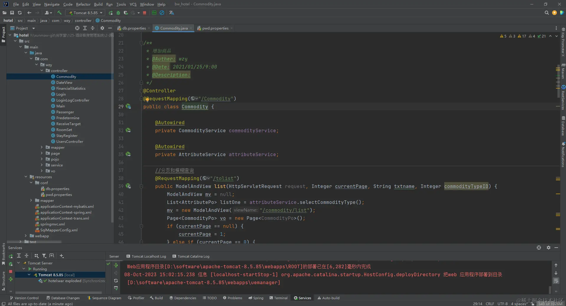
Task: Filter services with the funnel icon
Action: point(44,256)
